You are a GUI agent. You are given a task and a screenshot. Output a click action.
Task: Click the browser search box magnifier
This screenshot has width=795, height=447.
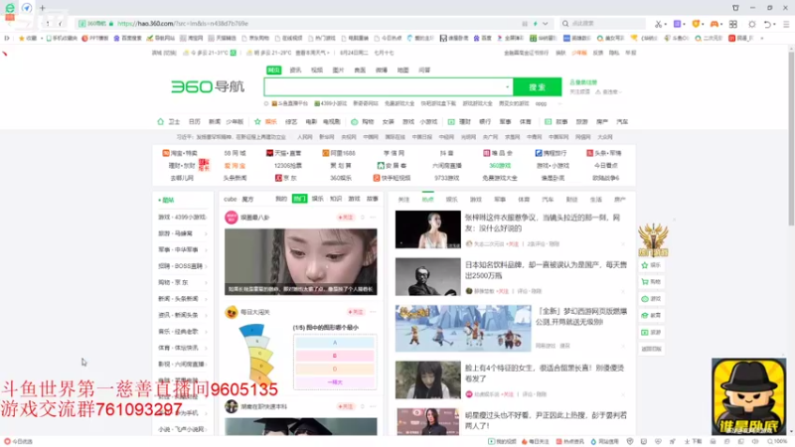565,24
